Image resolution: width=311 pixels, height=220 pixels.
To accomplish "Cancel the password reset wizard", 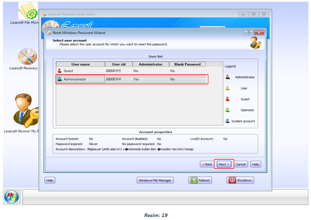I will [x=241, y=164].
